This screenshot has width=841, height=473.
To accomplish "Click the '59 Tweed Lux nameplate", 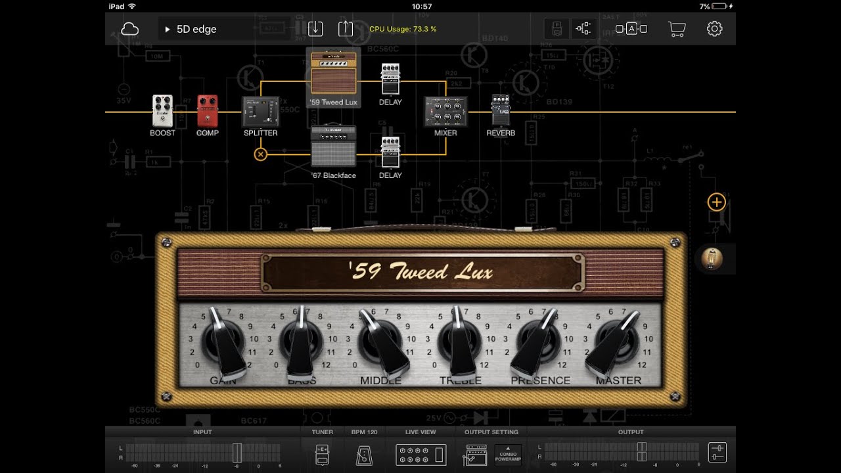I will coord(422,272).
